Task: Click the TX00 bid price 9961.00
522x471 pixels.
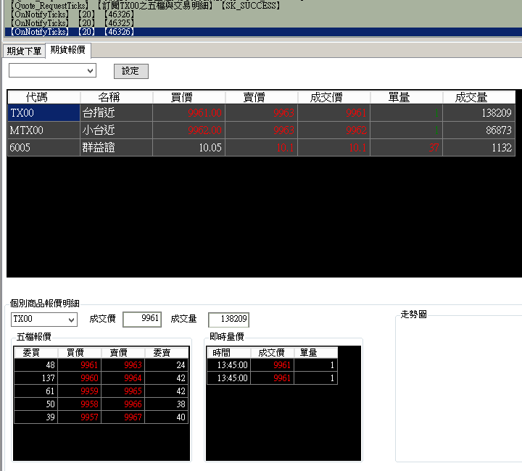Action: tap(188, 113)
